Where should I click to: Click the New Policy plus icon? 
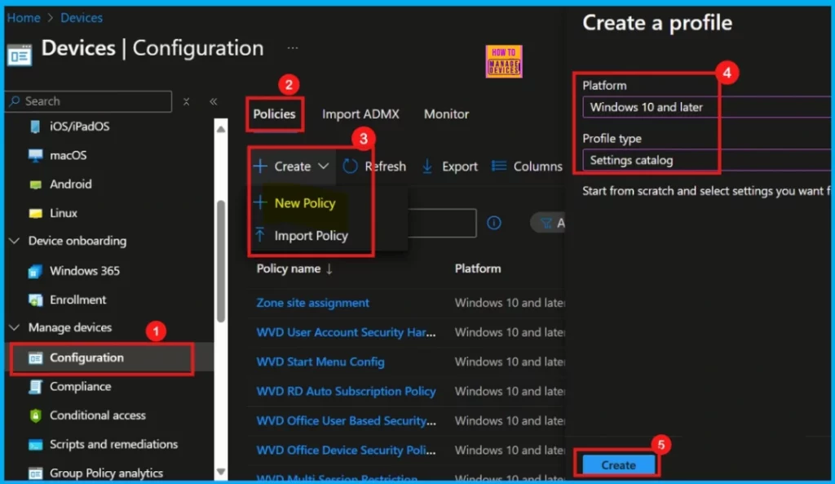(260, 202)
